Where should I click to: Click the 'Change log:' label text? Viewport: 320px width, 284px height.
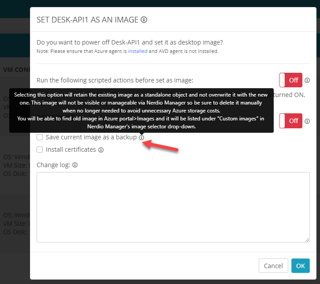(x=54, y=165)
